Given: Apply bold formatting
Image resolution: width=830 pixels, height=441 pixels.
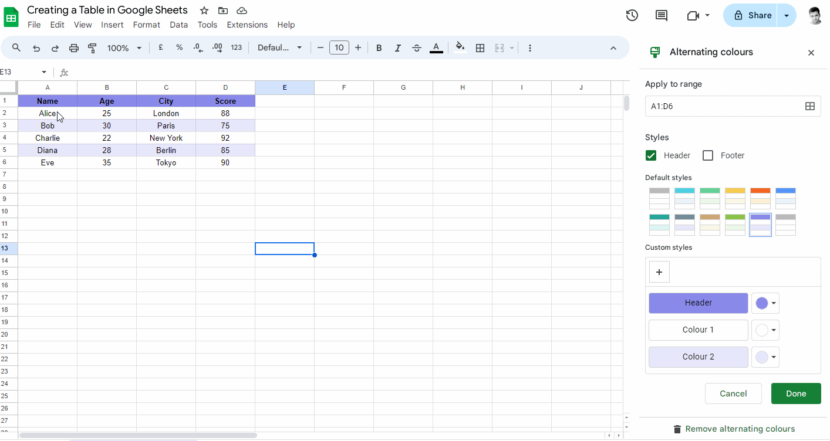Looking at the screenshot, I should [x=379, y=48].
